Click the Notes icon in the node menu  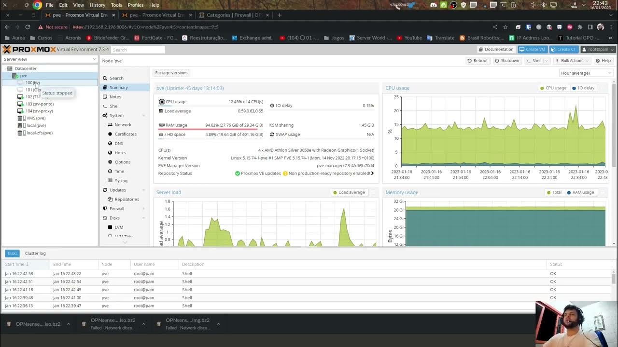(105, 97)
